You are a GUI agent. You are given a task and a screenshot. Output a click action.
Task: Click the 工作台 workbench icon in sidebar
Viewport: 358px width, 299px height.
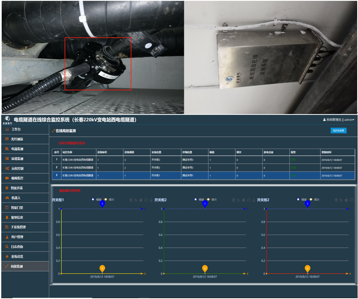tap(7, 130)
